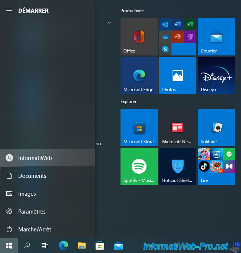
Task: Open the Photos tile
Action: [x=178, y=76]
